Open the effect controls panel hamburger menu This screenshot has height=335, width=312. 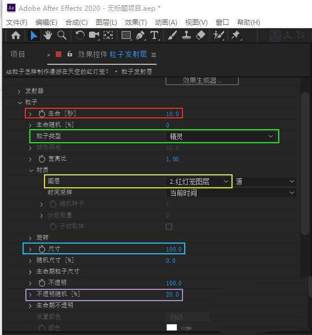coord(154,55)
